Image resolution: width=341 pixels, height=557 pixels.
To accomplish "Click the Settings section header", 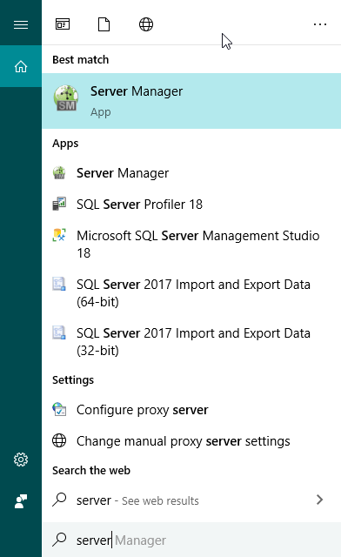I will 73,380.
